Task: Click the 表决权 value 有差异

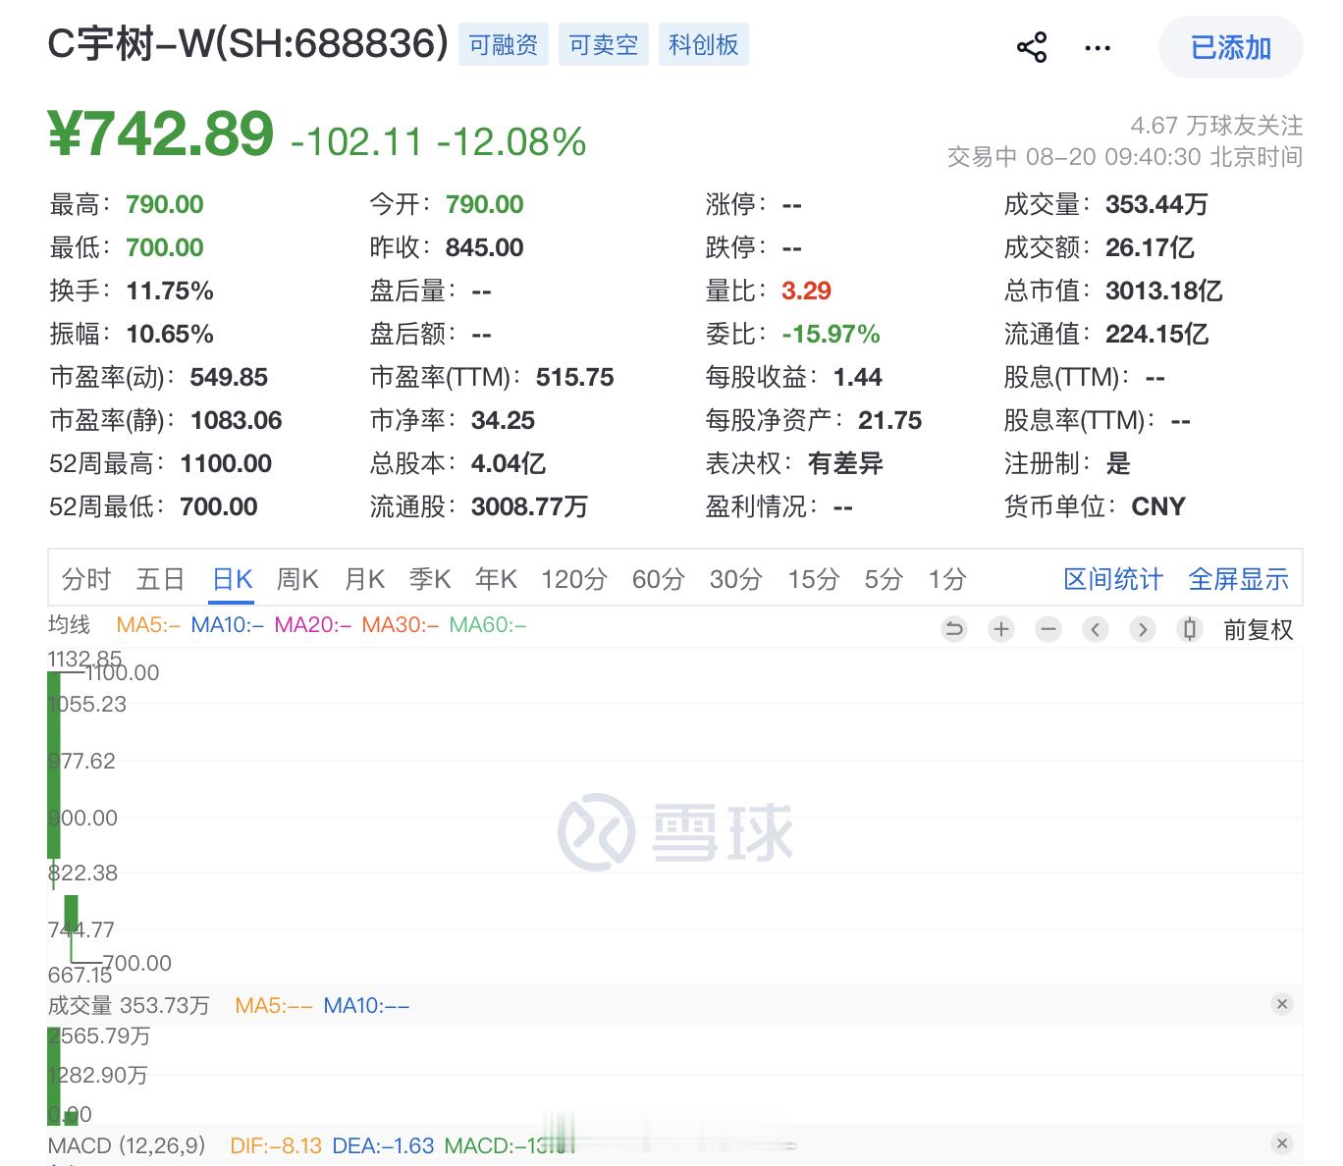Action: click(x=845, y=463)
